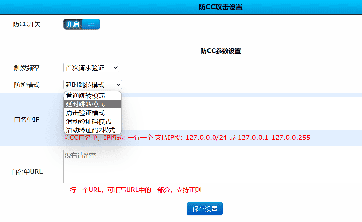Click the 保存设置 button
The width and height of the screenshot is (362, 222).
pos(205,209)
